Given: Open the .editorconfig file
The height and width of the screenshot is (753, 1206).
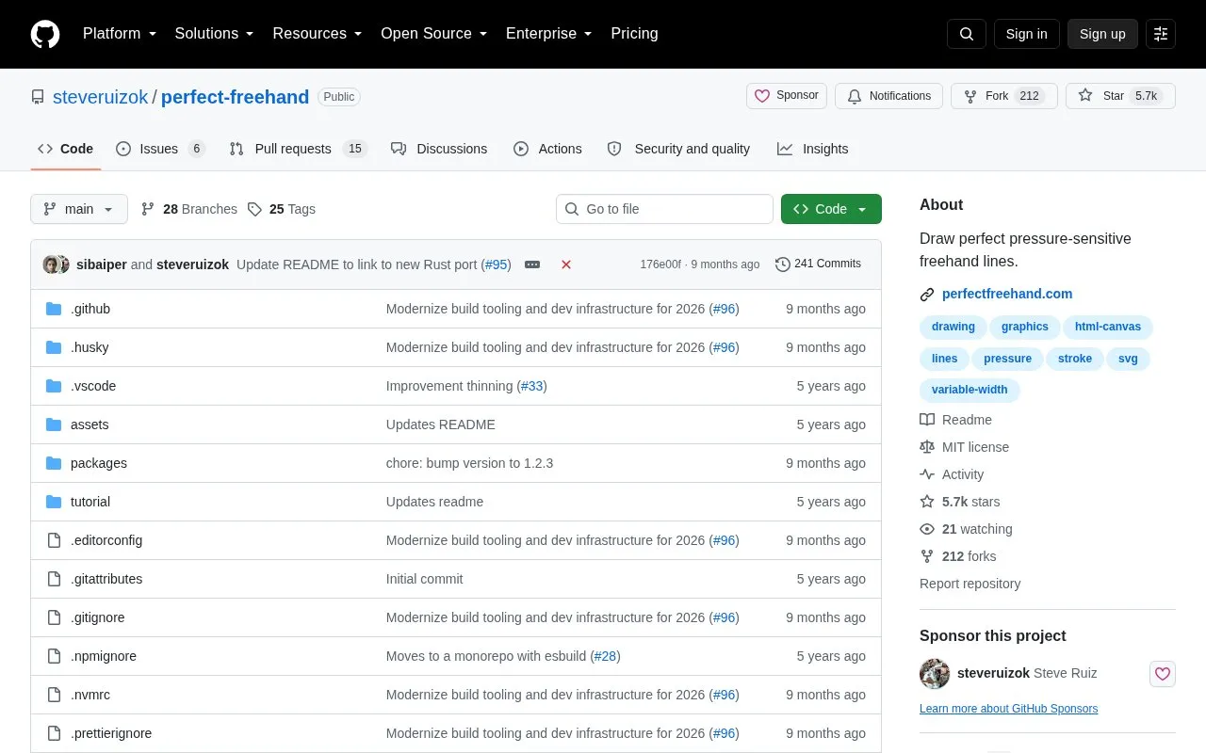Looking at the screenshot, I should pos(106,540).
